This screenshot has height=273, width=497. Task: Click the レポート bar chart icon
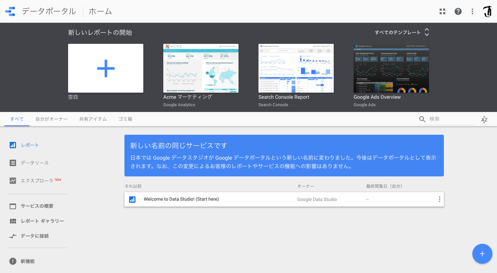pos(13,145)
